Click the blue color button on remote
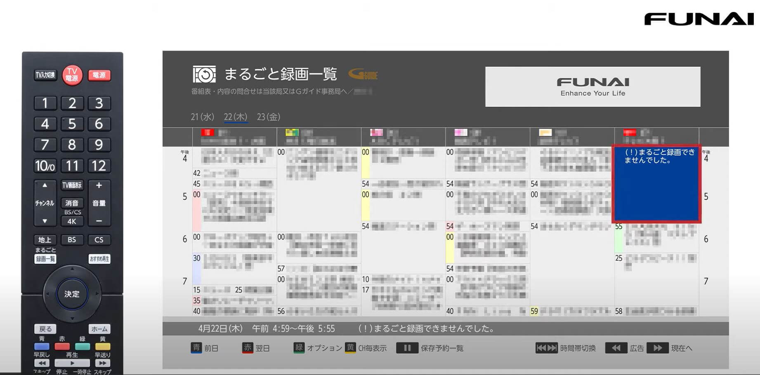Screen dimensions: 760x375 click(x=42, y=347)
